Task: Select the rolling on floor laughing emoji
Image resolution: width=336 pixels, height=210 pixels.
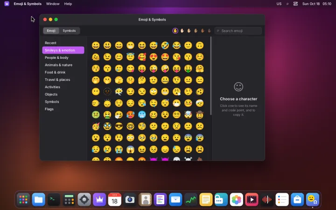Action: pyautogui.click(x=165, y=45)
